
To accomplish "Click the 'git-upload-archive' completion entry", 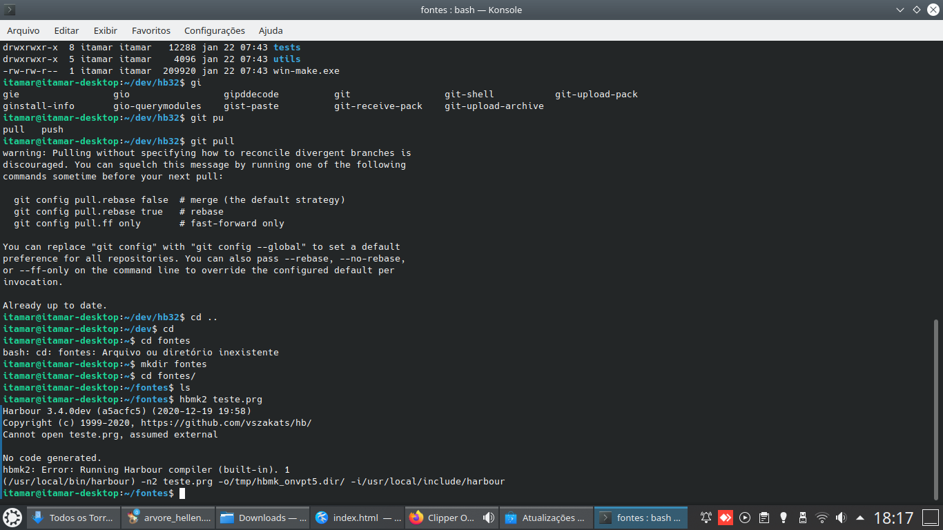I will pos(494,106).
